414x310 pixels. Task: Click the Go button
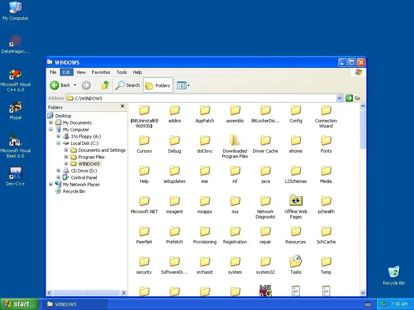(x=353, y=98)
